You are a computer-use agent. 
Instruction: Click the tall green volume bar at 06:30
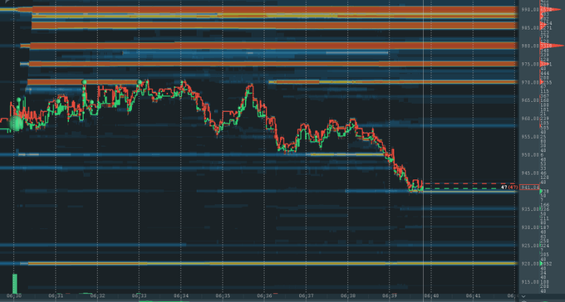15,284
